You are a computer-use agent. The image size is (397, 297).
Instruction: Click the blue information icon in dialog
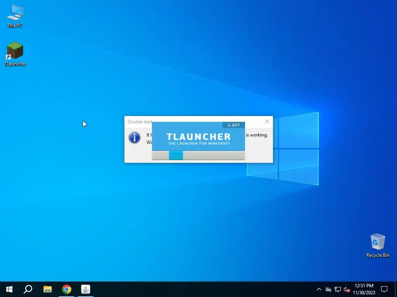tap(135, 138)
